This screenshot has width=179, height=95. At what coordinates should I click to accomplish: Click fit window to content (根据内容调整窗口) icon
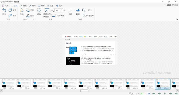[47, 10]
